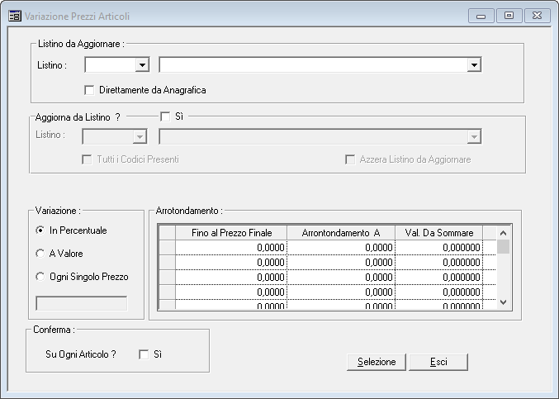Screen dimensions: 559x399
Task: Click 'Arrontondamento A' column header
Action: point(341,233)
